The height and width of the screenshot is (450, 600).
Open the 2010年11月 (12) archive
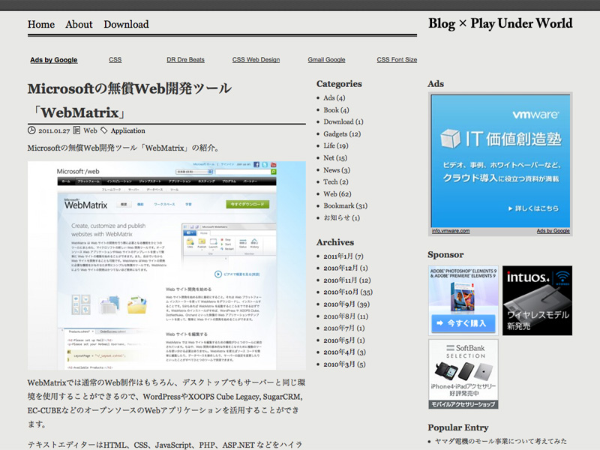click(347, 280)
